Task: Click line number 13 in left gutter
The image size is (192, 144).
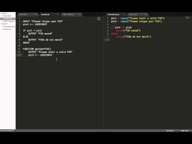Action: click(x=19, y=55)
